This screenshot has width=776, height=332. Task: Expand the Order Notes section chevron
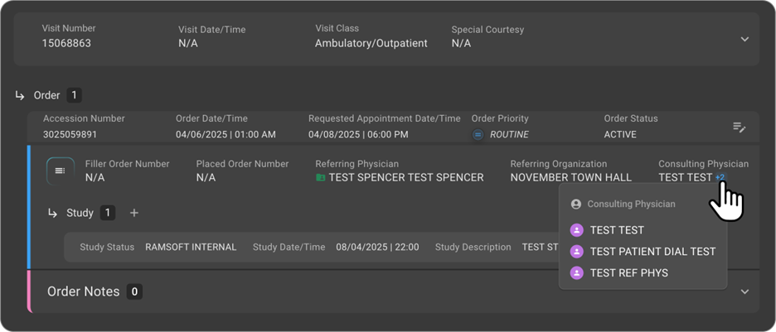[744, 291]
